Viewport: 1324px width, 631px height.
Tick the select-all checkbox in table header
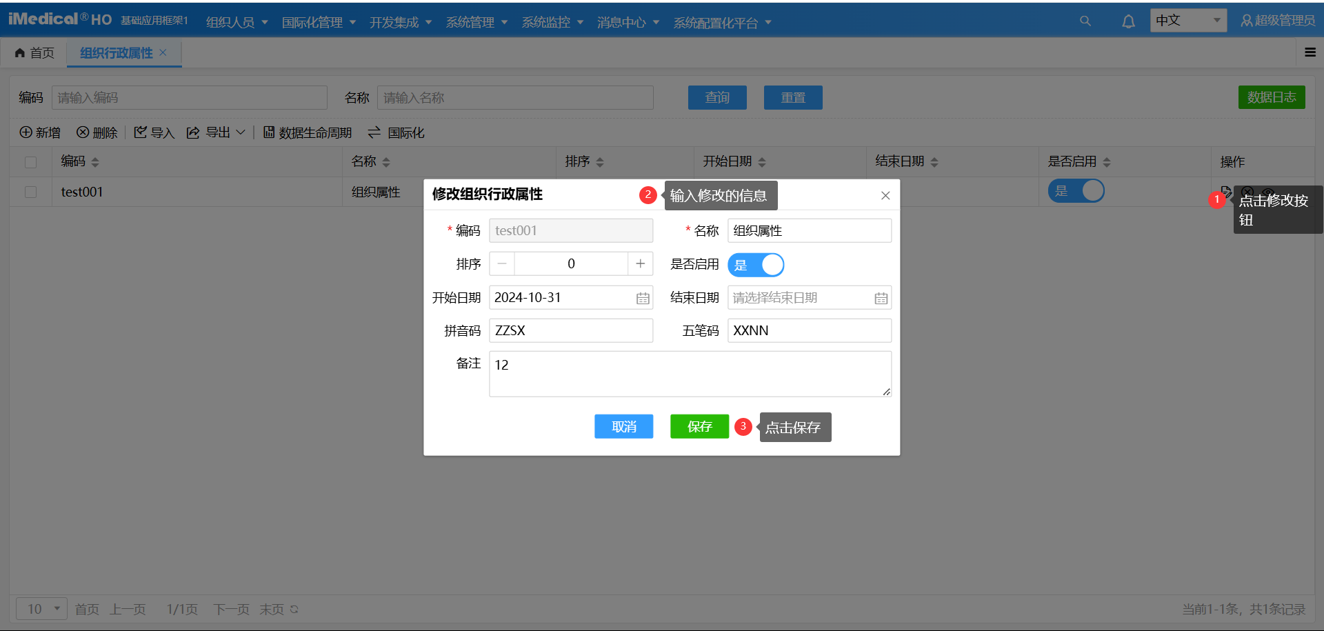[x=30, y=162]
